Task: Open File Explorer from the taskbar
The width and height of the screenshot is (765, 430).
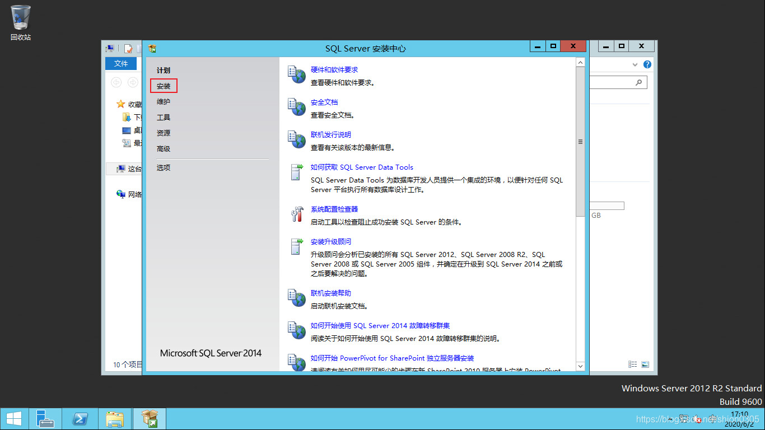Action: click(x=115, y=419)
